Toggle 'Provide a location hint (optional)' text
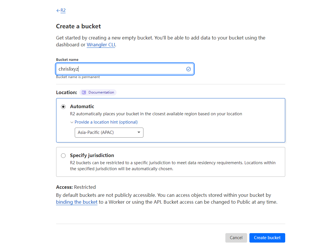This screenshot has width=323, height=244. coord(106,122)
